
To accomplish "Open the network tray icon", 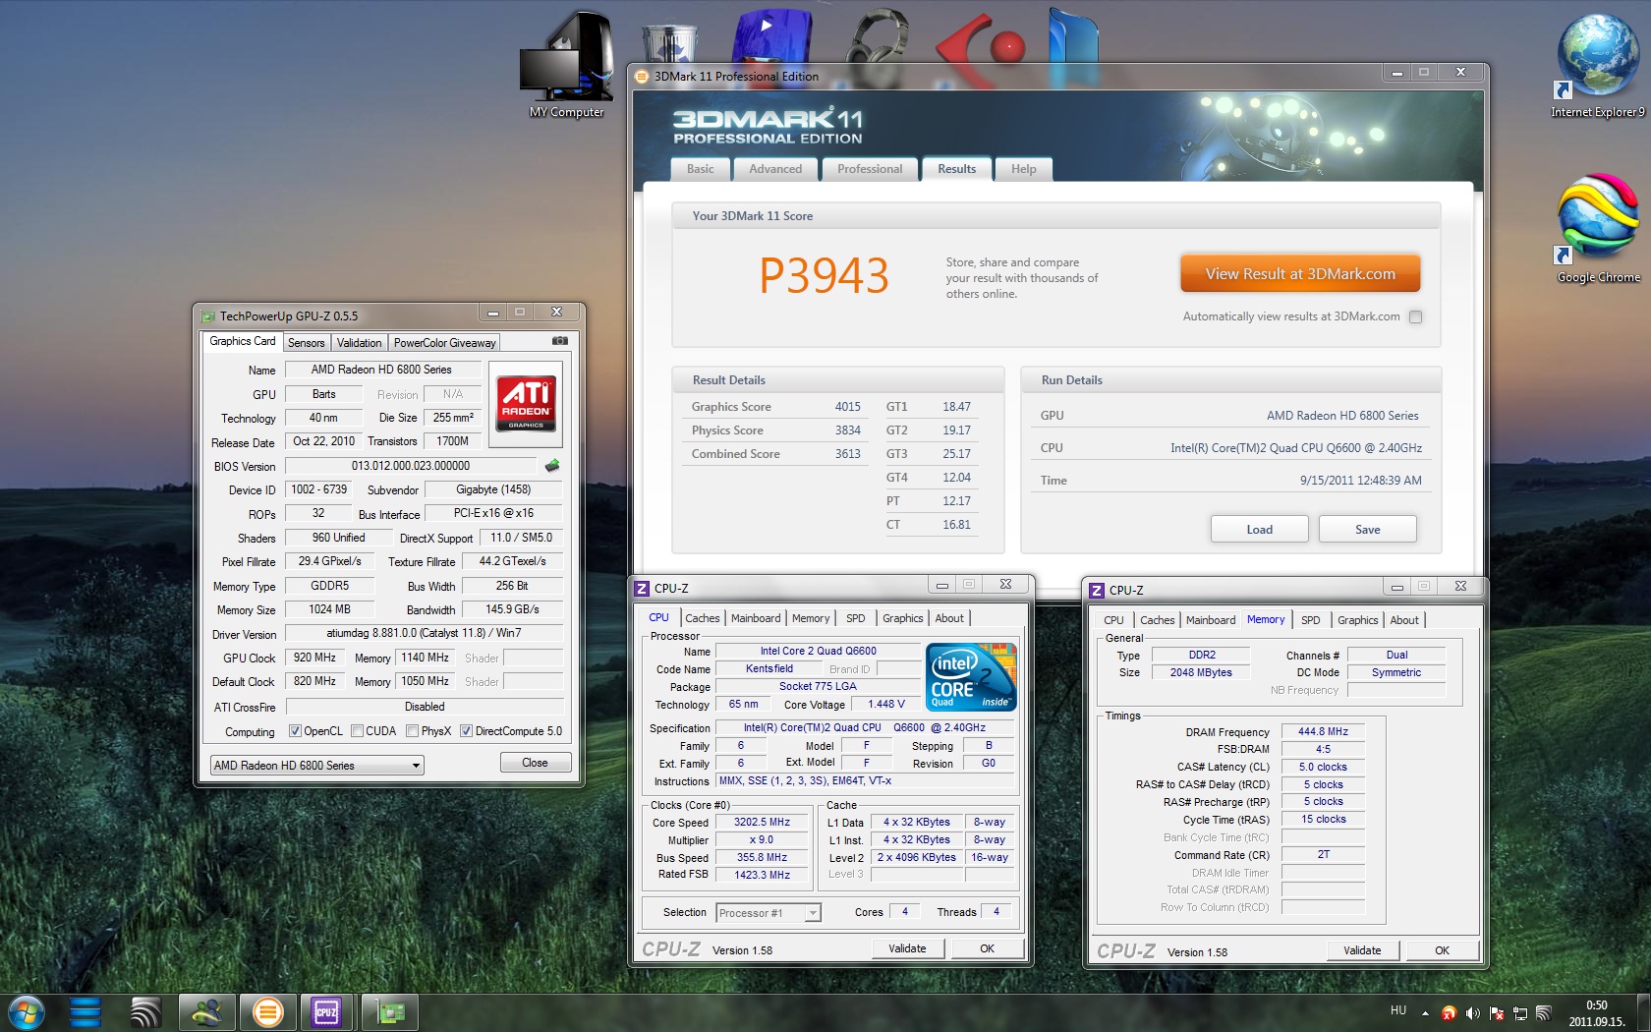I will 1520,1013.
